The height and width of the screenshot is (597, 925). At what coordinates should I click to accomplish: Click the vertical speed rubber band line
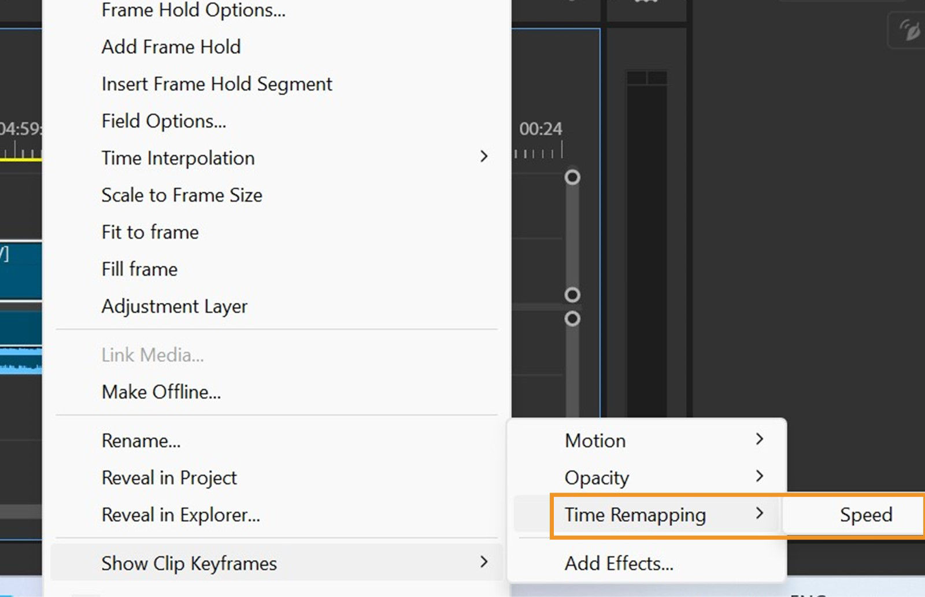[572, 243]
